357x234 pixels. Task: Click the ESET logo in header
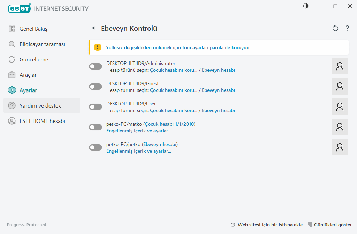(x=20, y=9)
